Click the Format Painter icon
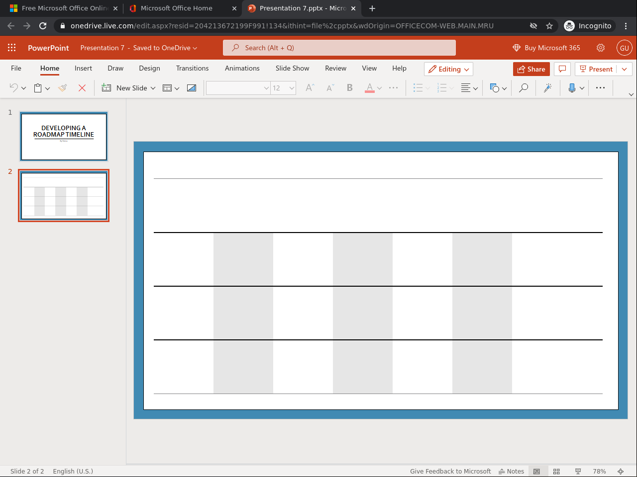 click(63, 88)
